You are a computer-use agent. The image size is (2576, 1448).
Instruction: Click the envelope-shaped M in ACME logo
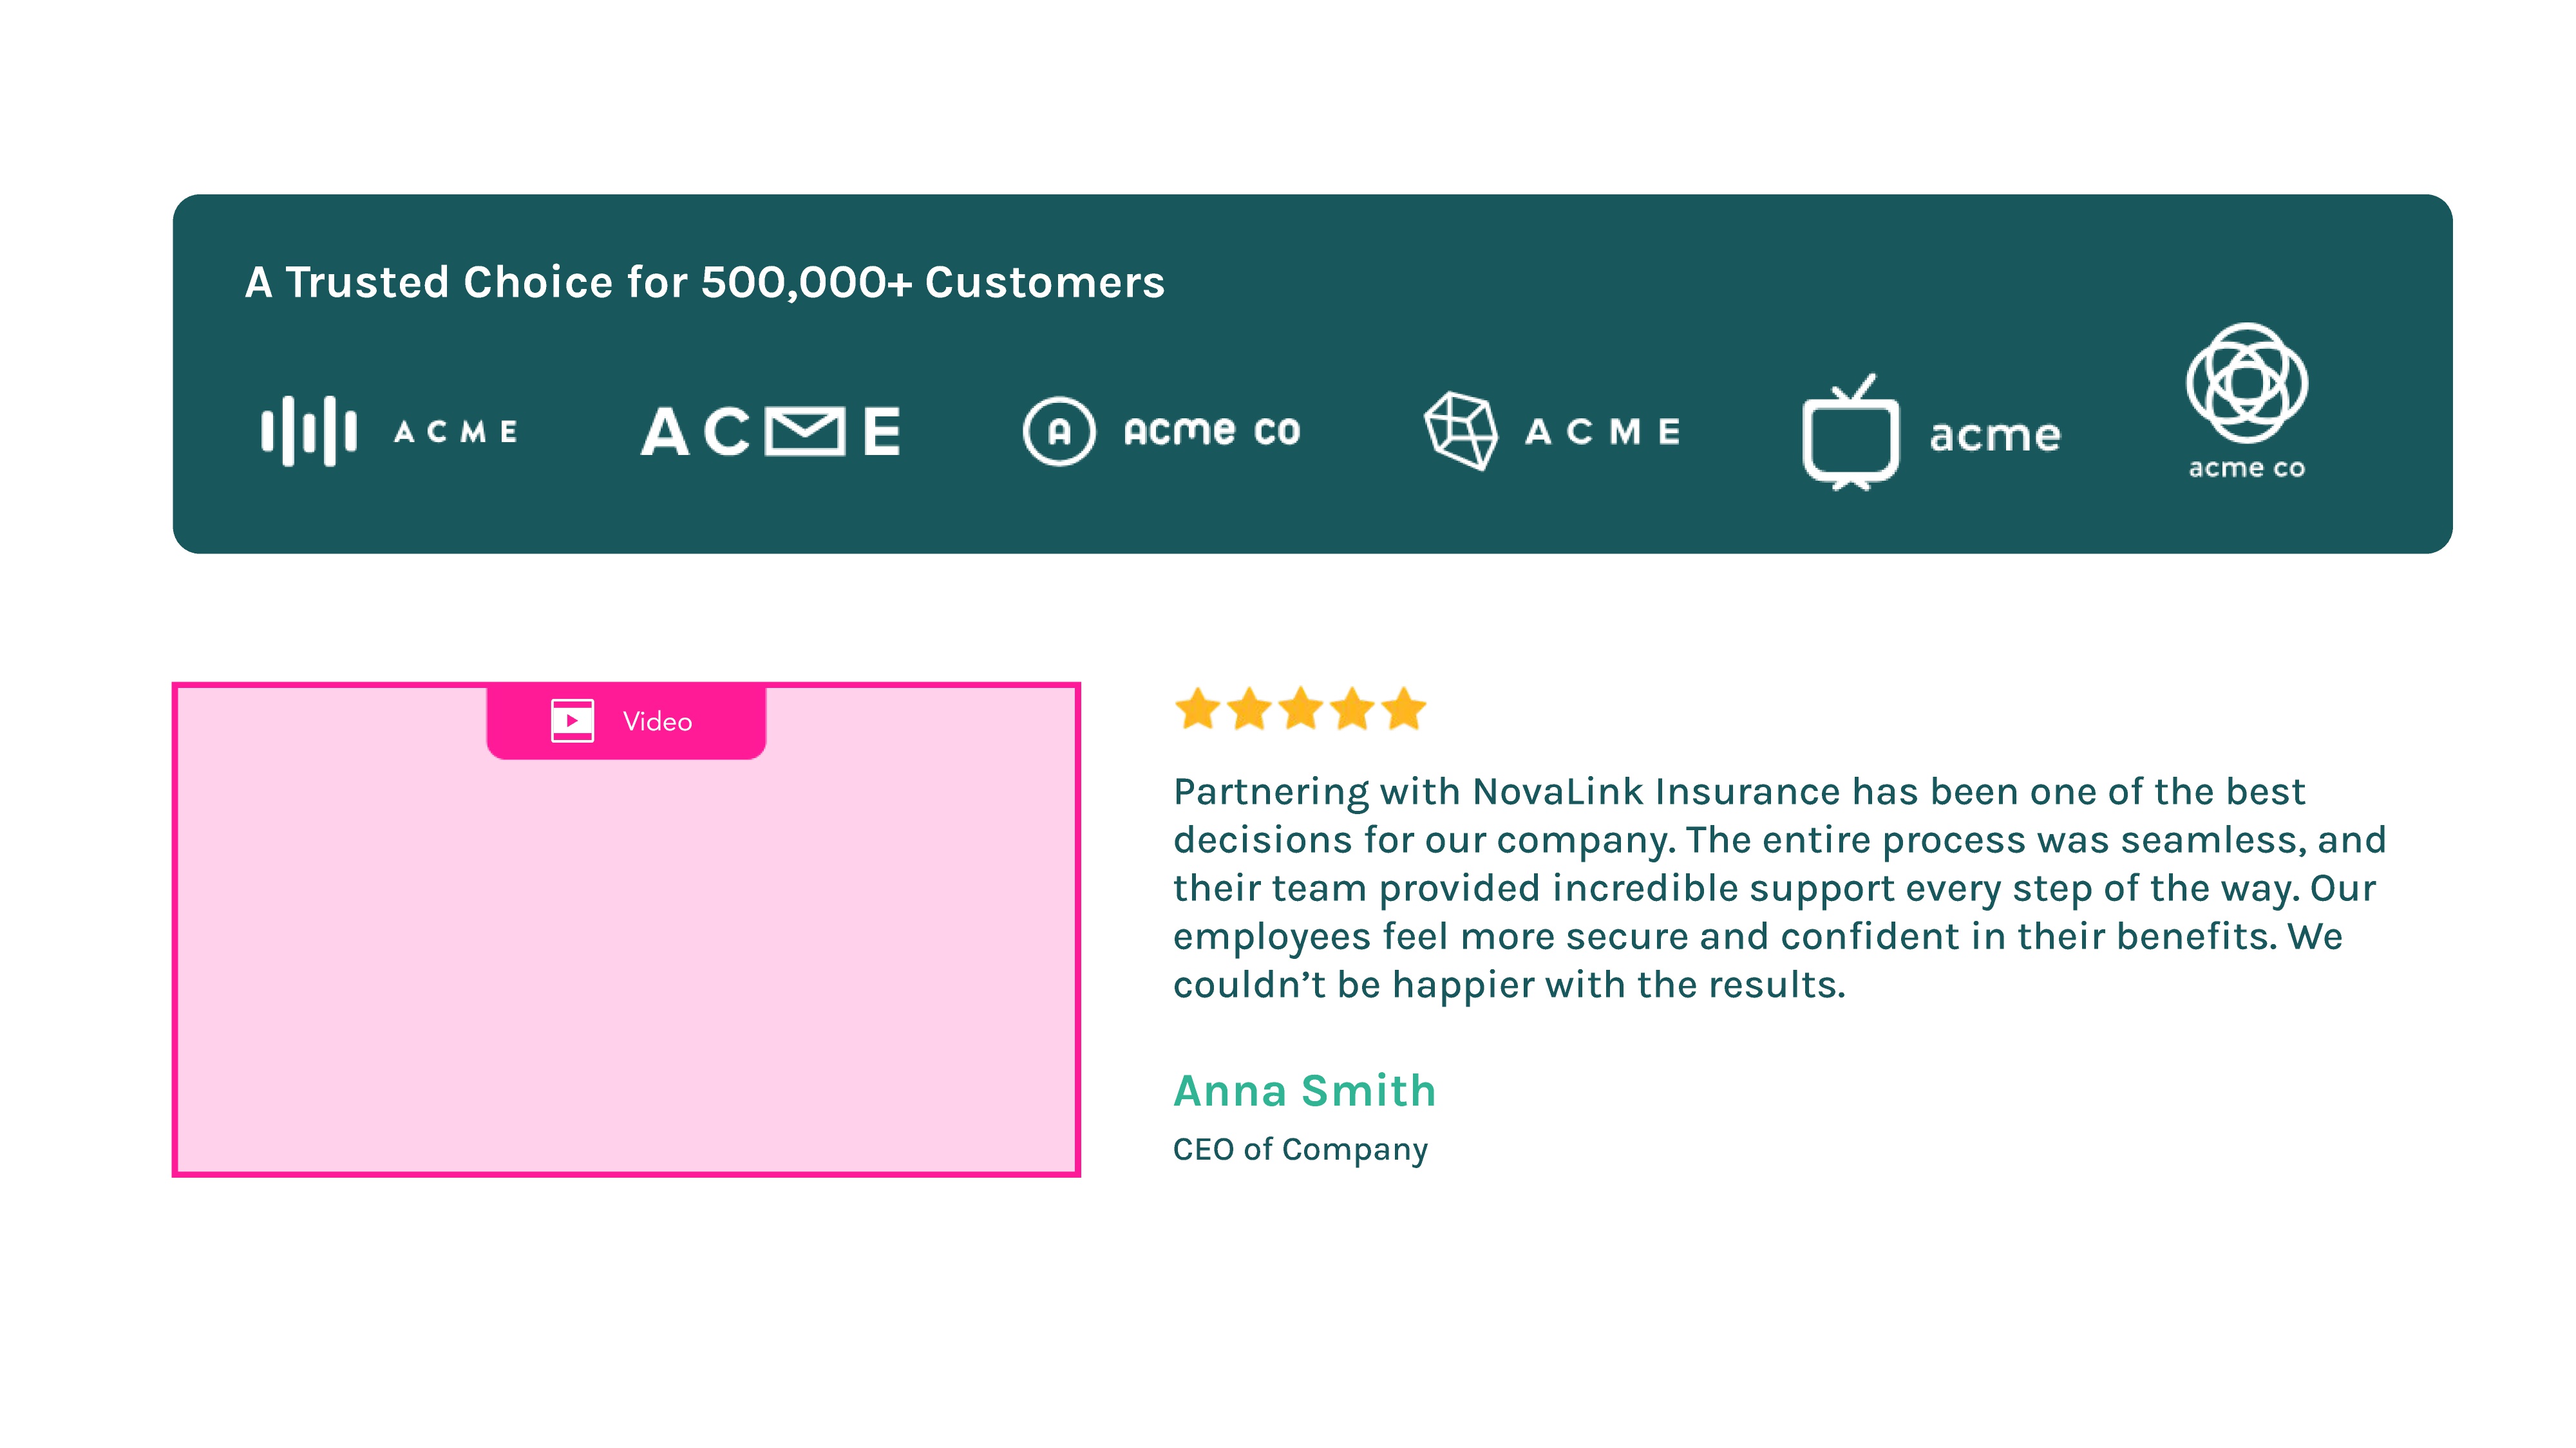click(x=805, y=432)
